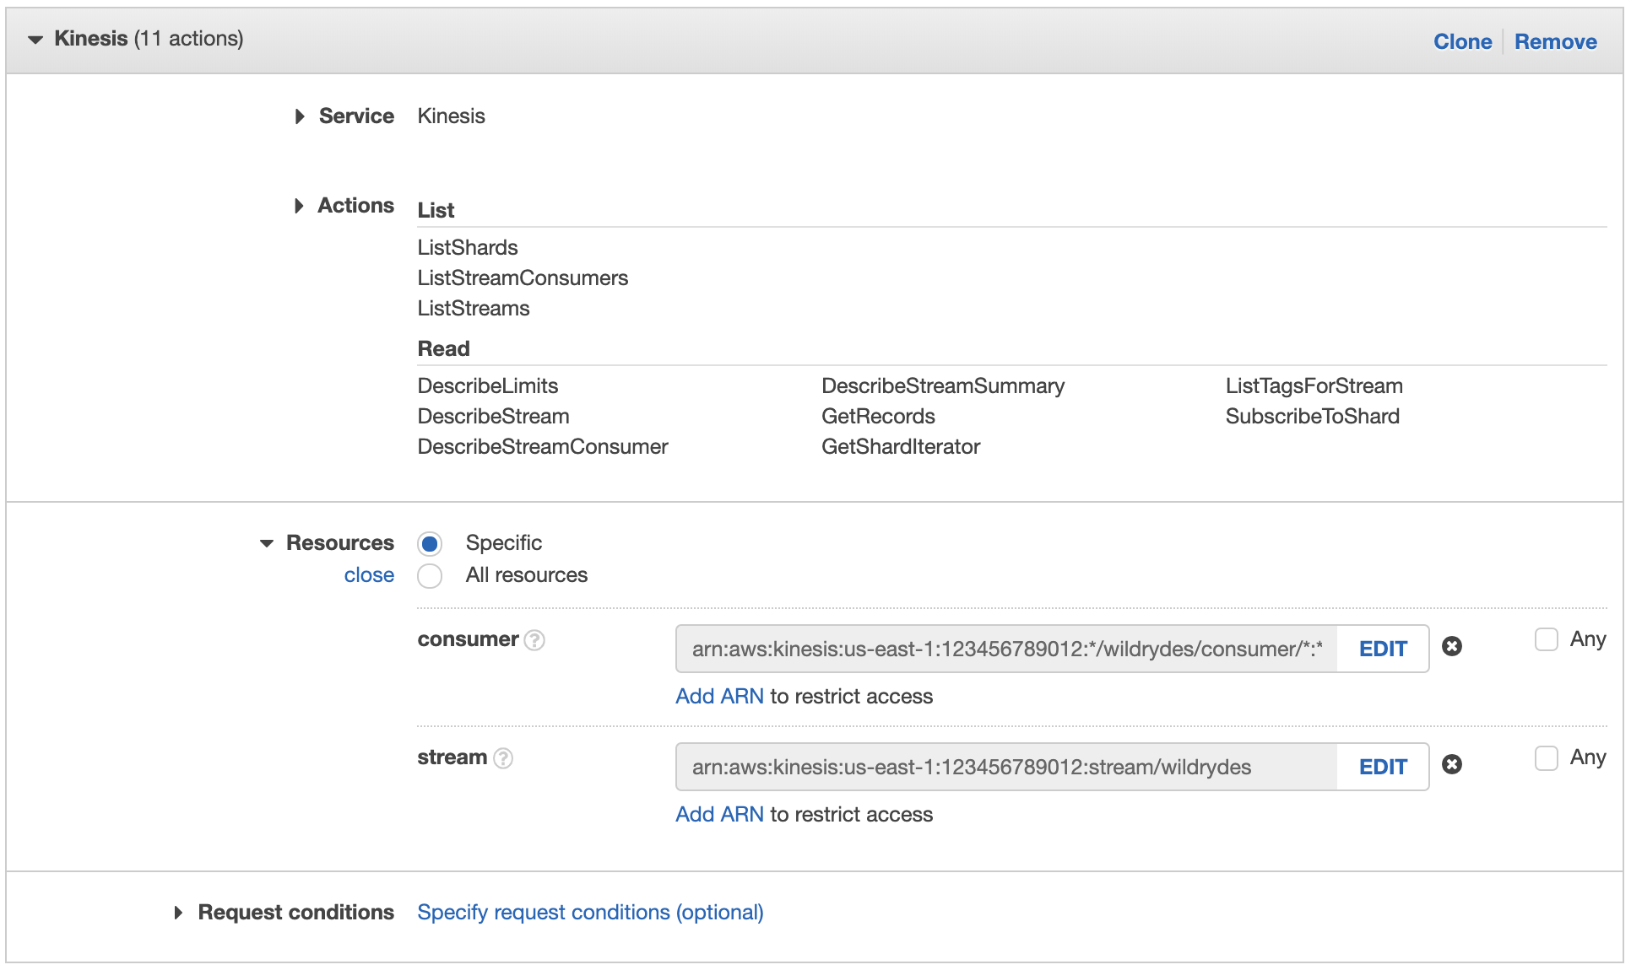1631x970 pixels.
Task: Click the DescribeStream action
Action: tap(494, 416)
